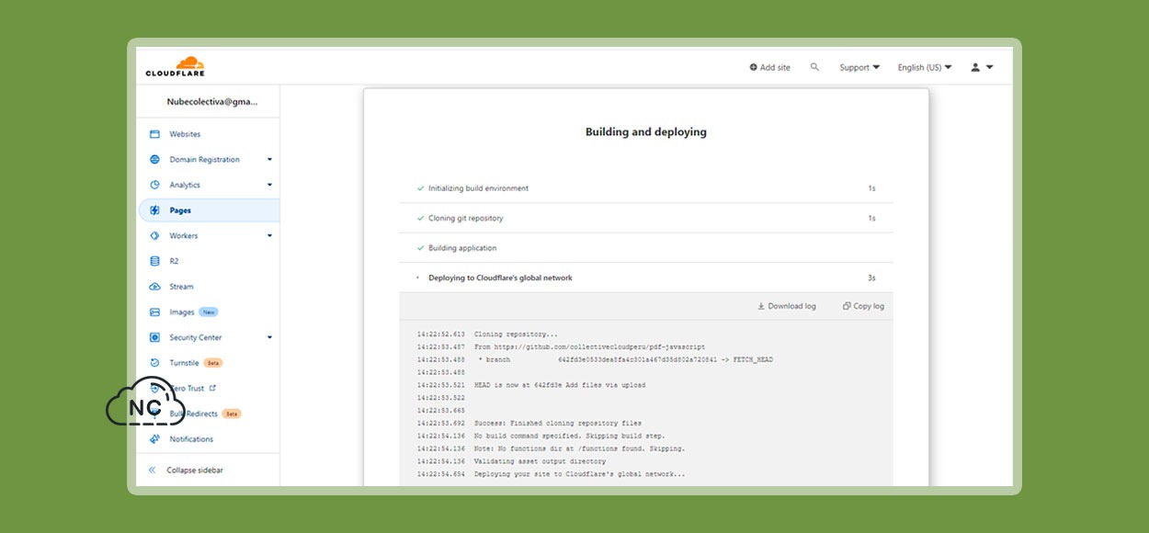Click the Download log button
1149x533 pixels.
tap(786, 306)
